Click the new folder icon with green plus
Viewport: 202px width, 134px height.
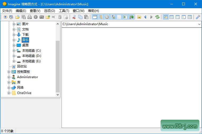pos(48,17)
